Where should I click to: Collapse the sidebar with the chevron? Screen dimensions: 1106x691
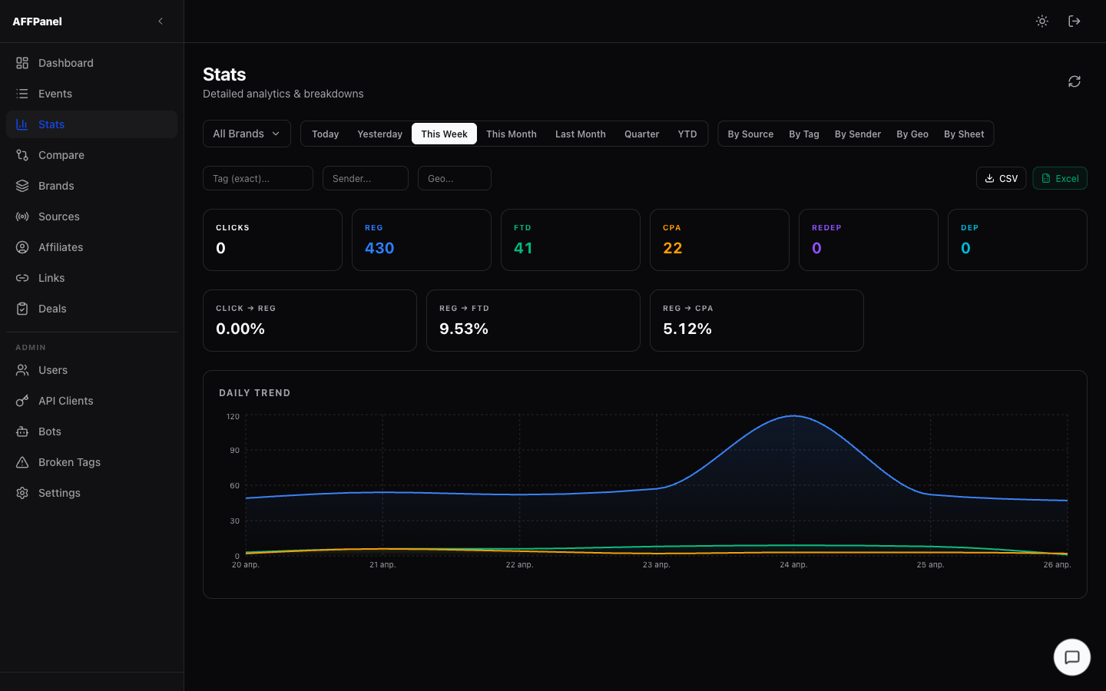(x=160, y=21)
